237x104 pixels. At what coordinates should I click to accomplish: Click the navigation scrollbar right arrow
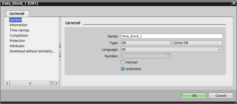tap(56, 83)
